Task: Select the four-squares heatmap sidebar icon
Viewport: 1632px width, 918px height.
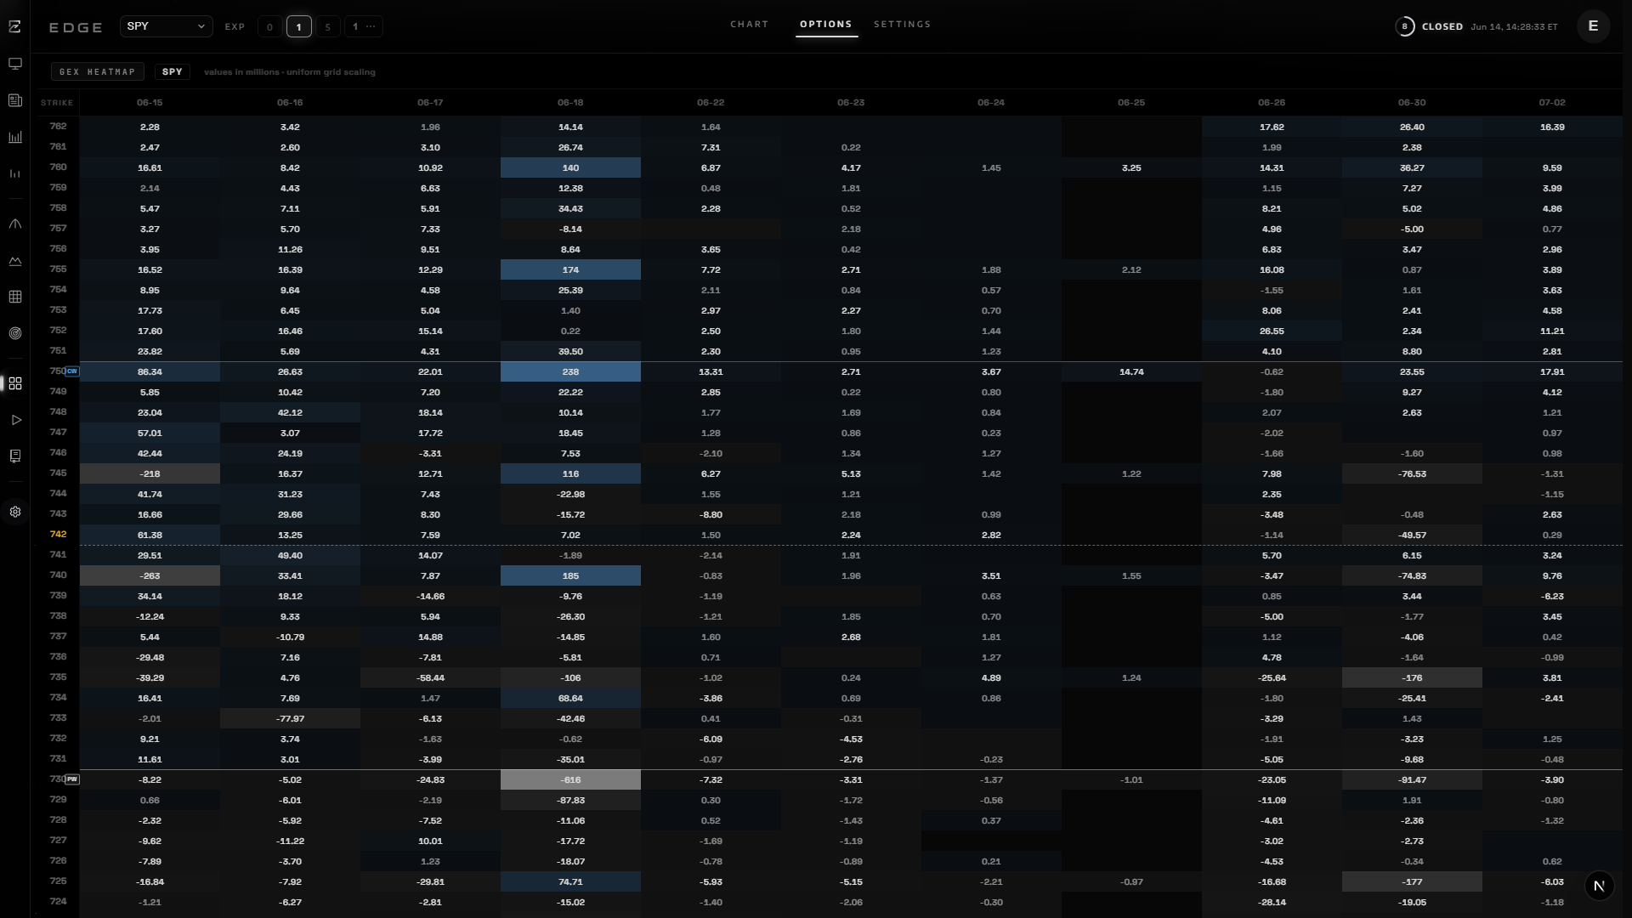Action: click(15, 384)
